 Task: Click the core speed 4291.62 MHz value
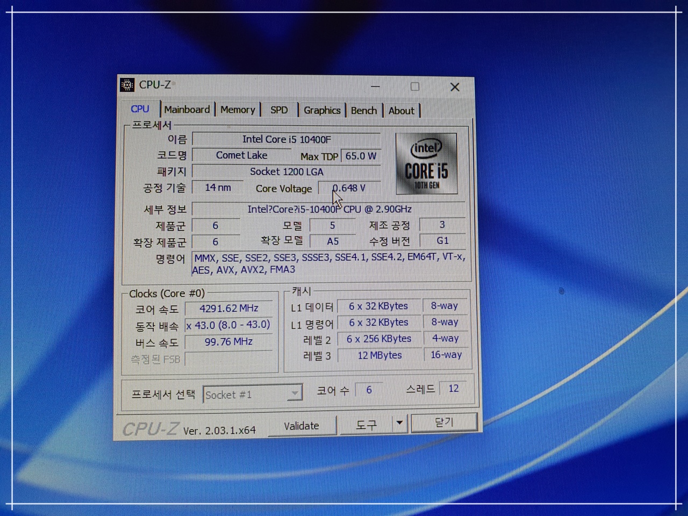pos(229,309)
